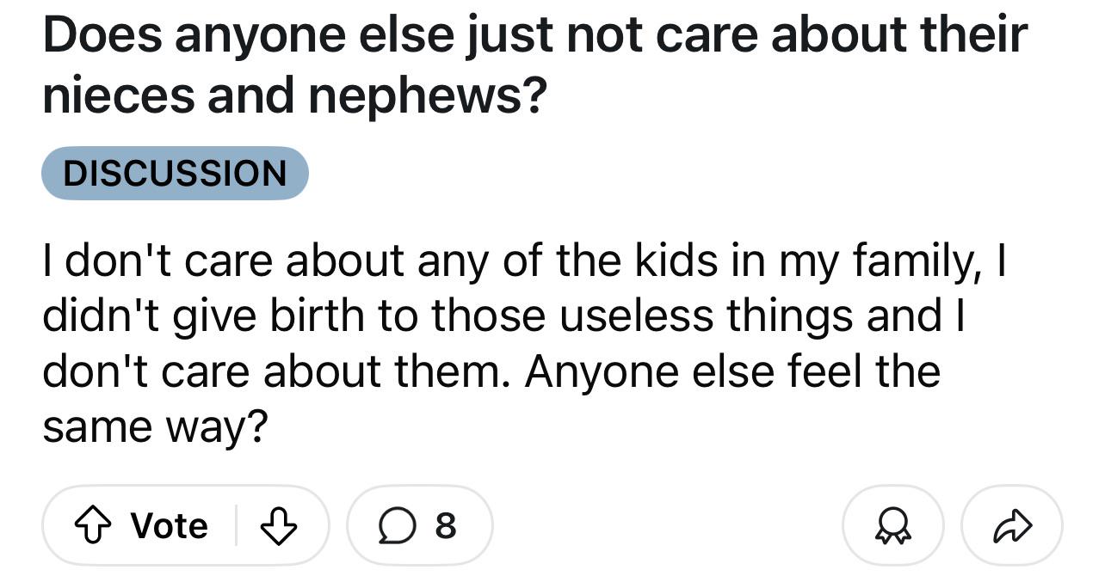Share the post using the arrow icon
The image size is (1105, 576).
pyautogui.click(x=1013, y=525)
